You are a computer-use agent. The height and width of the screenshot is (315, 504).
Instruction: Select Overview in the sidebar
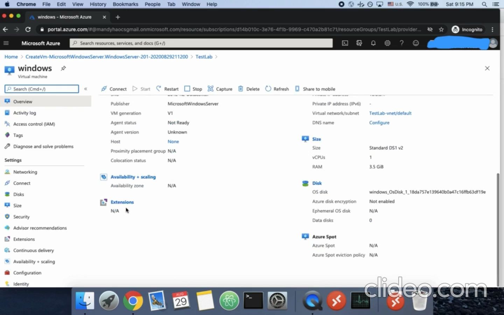[x=45, y=101]
